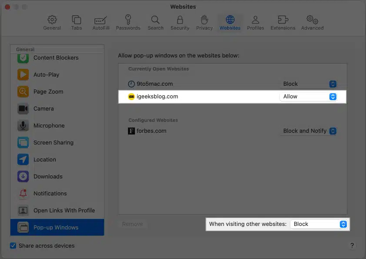Switch to the Extensions tab
The height and width of the screenshot is (259, 366).
coord(283,23)
